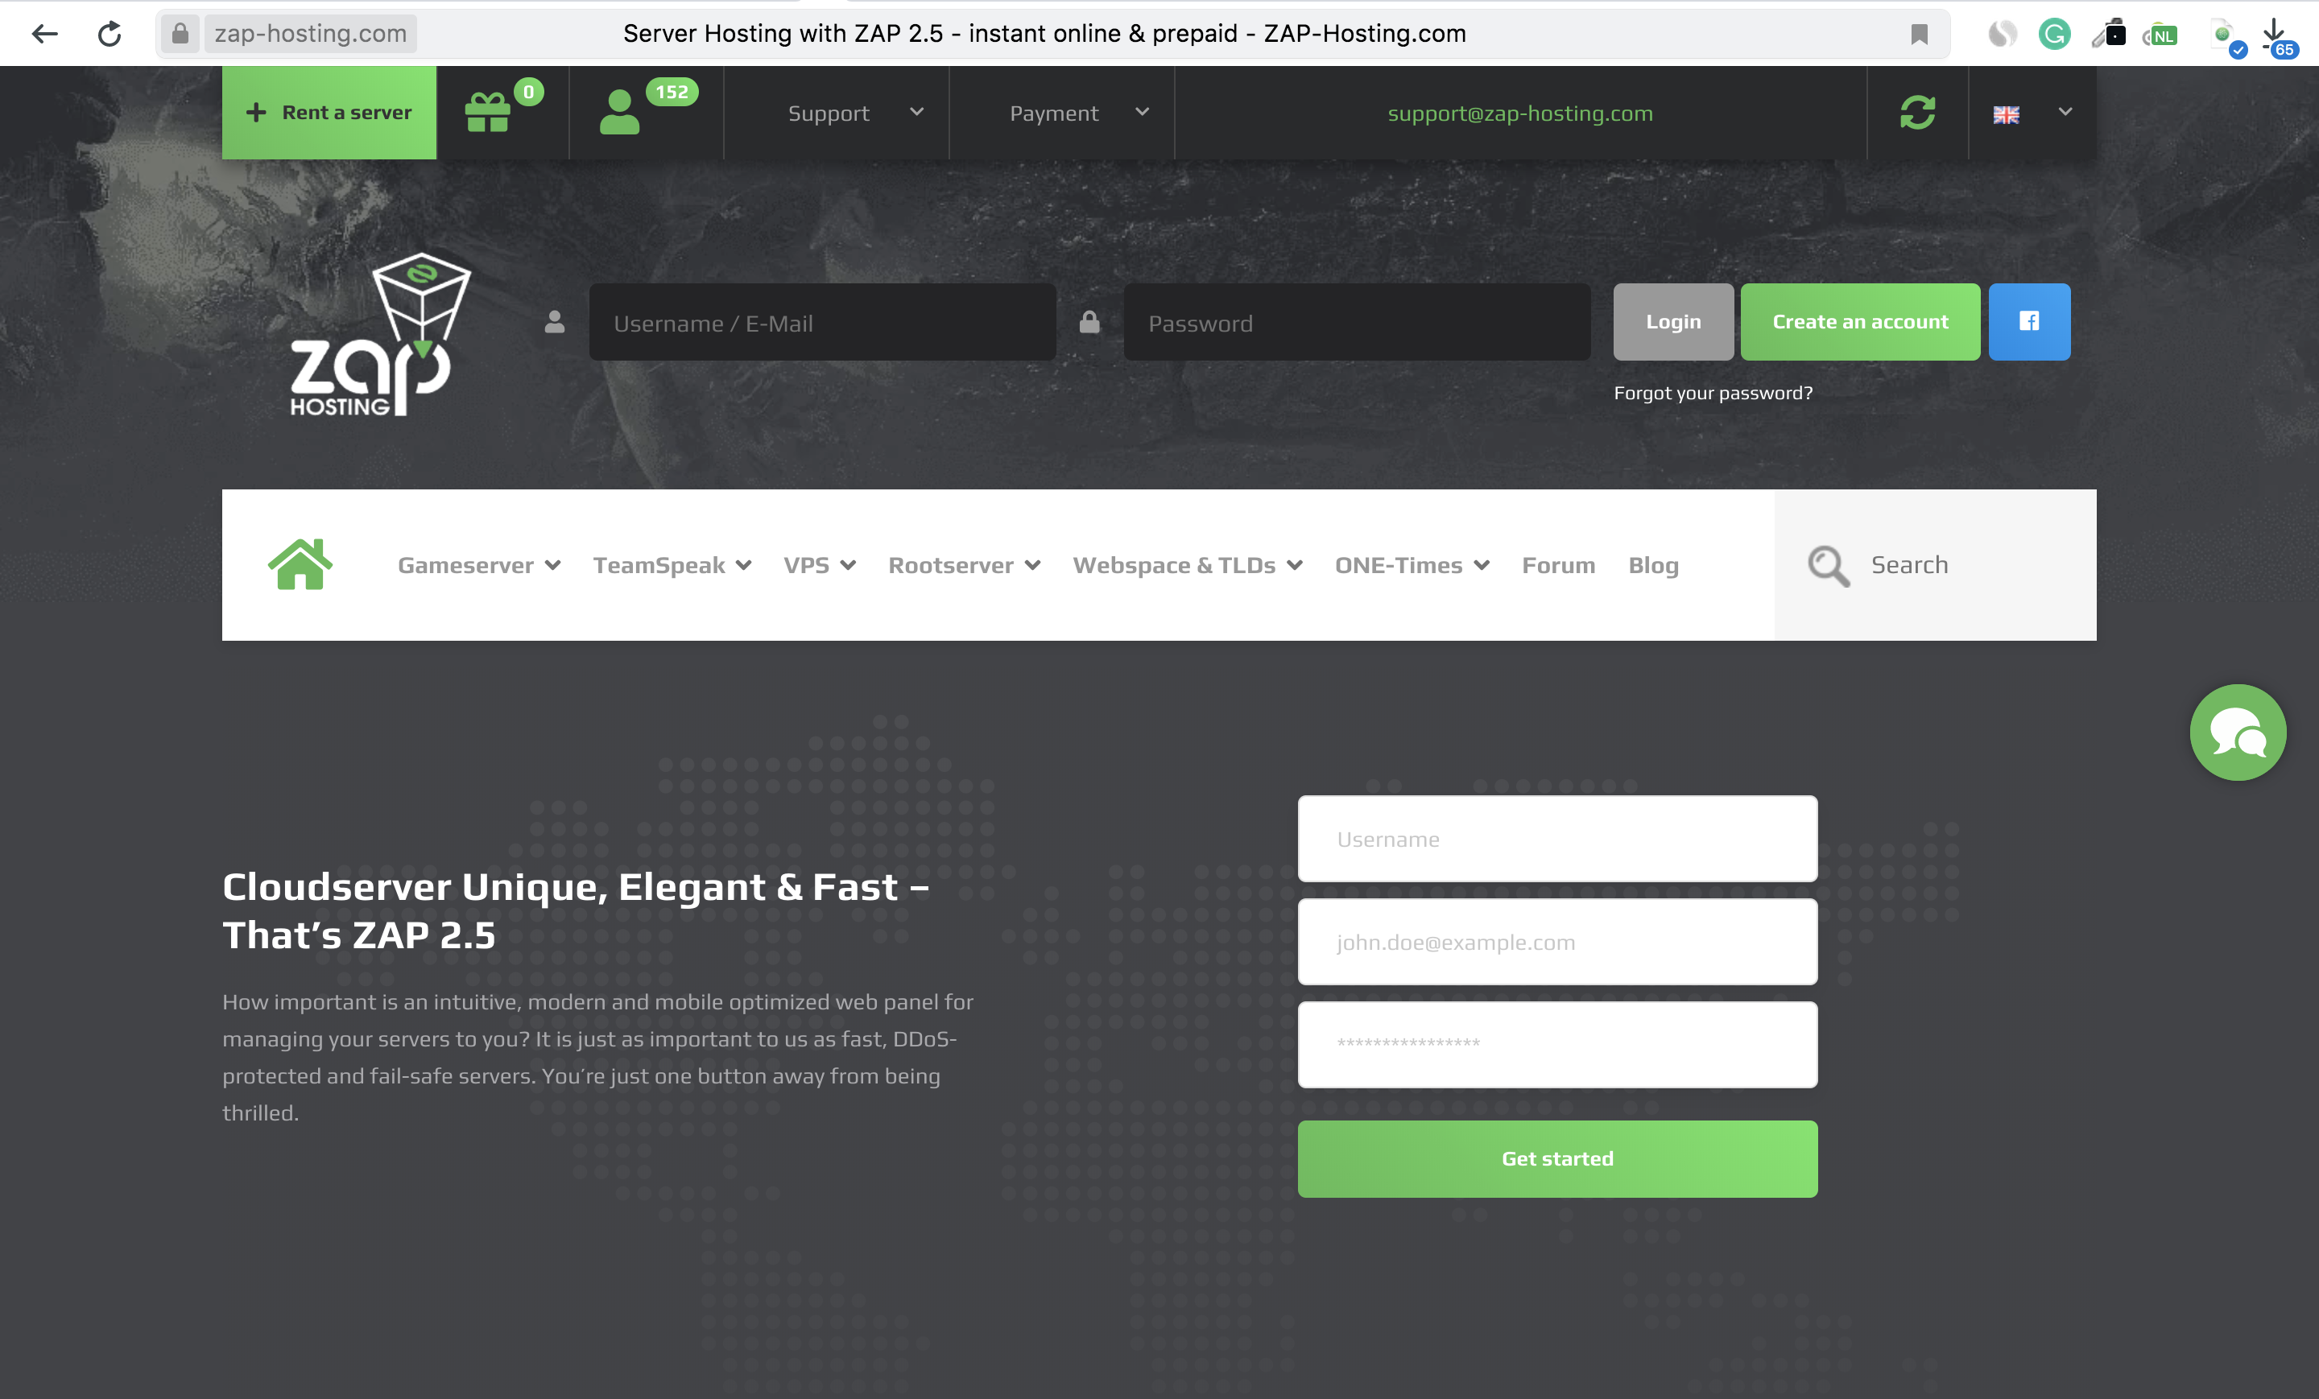This screenshot has width=2319, height=1399.
Task: Click the green Get started button
Action: [1559, 1158]
